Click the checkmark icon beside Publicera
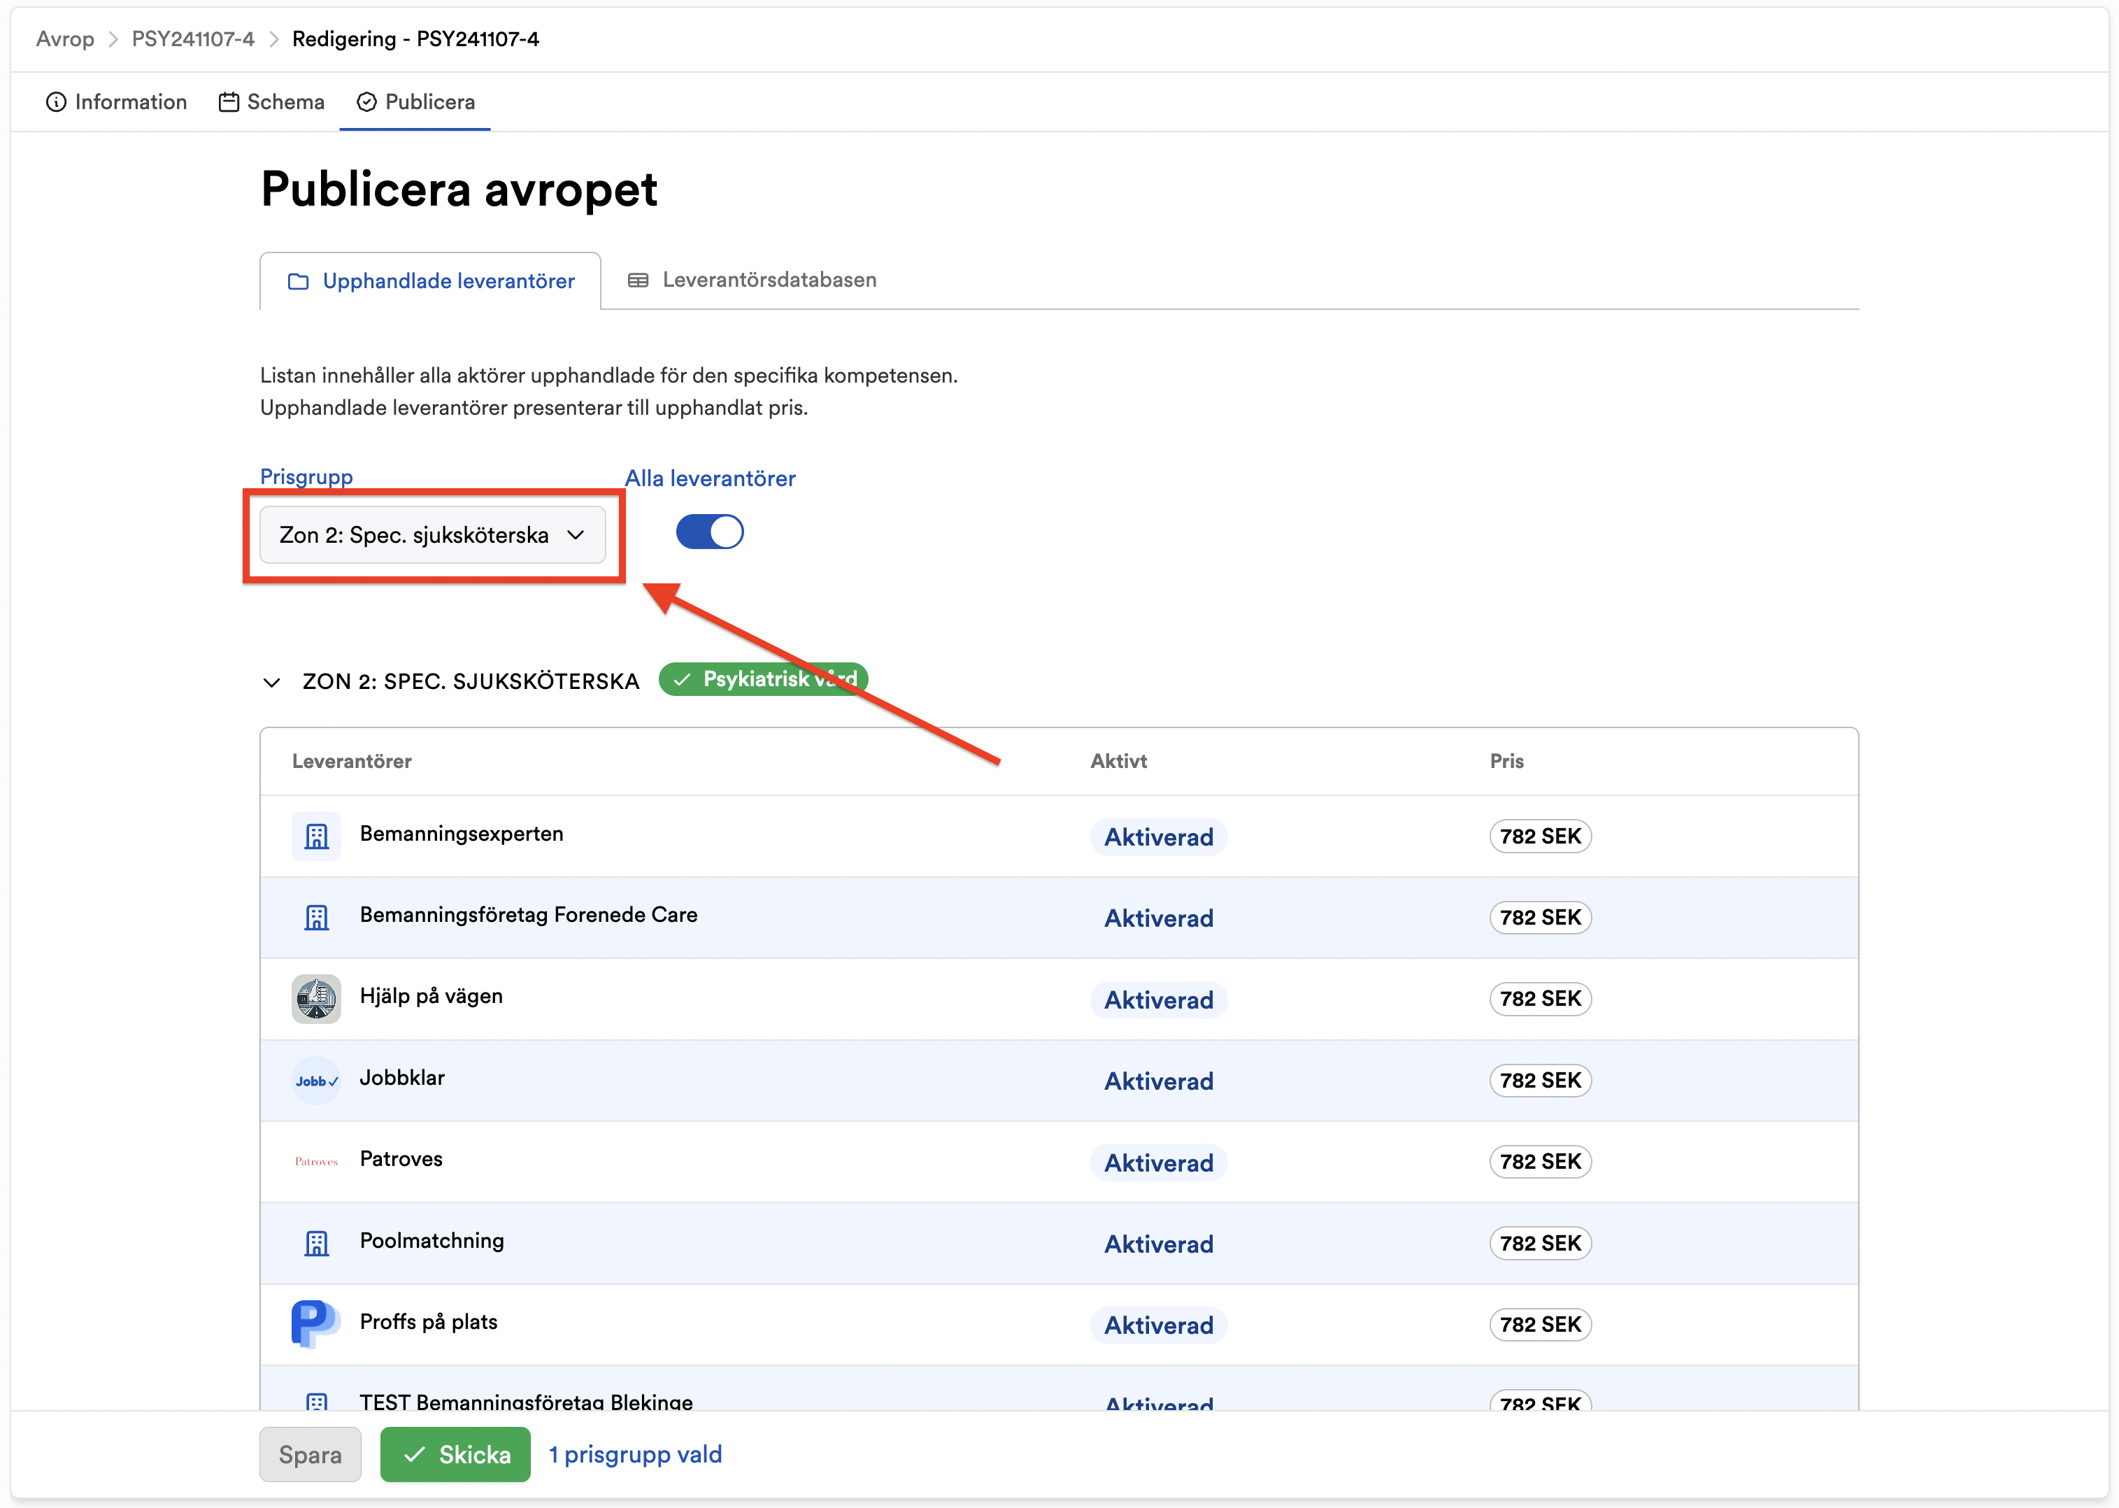 366,102
